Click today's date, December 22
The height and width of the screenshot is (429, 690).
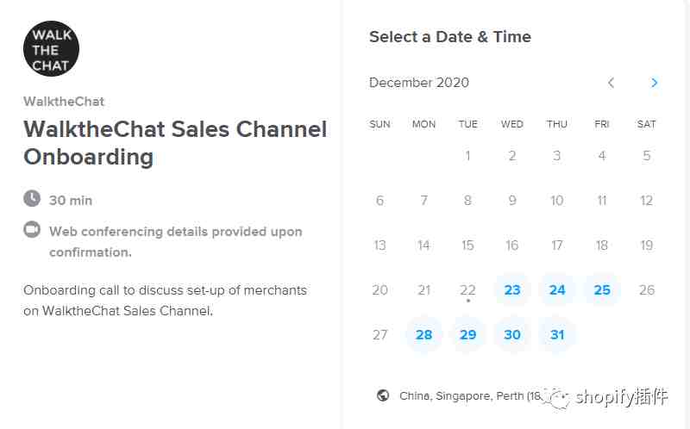(x=467, y=290)
